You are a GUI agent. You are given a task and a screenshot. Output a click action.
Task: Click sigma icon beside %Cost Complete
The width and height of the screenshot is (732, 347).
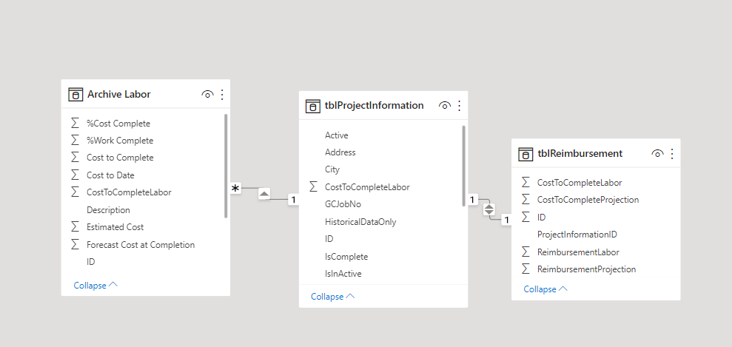[75, 123]
